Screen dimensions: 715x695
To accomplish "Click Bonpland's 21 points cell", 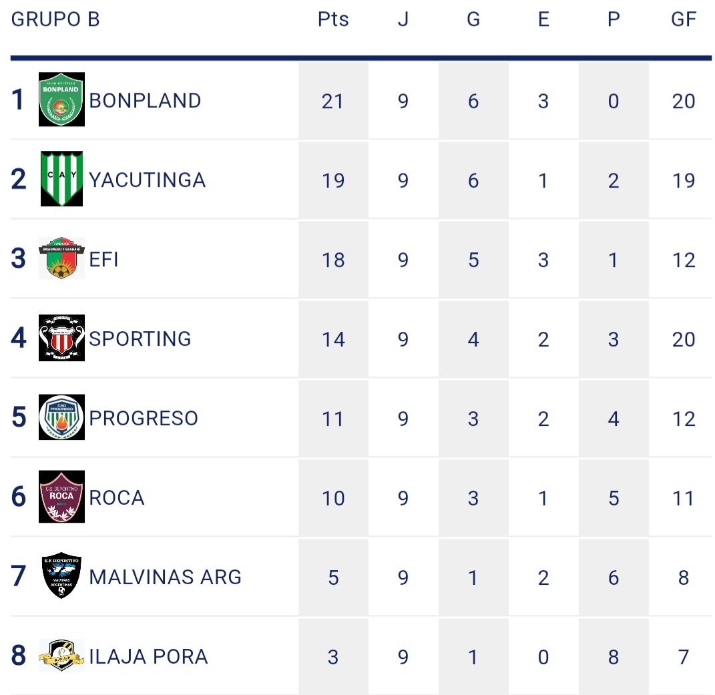I will pos(333,101).
